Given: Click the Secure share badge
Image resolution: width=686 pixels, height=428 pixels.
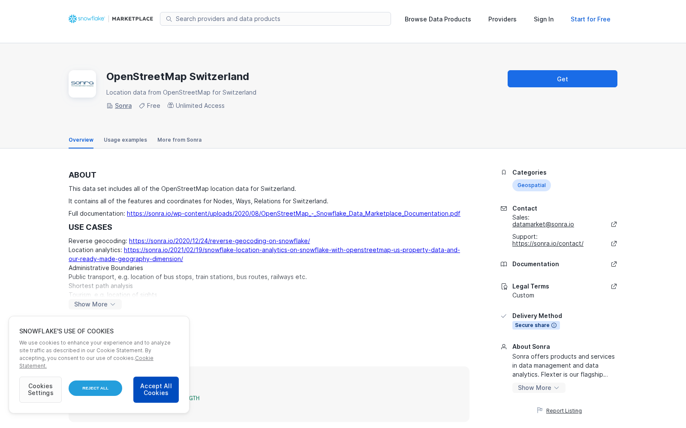Looking at the screenshot, I should pos(536,325).
